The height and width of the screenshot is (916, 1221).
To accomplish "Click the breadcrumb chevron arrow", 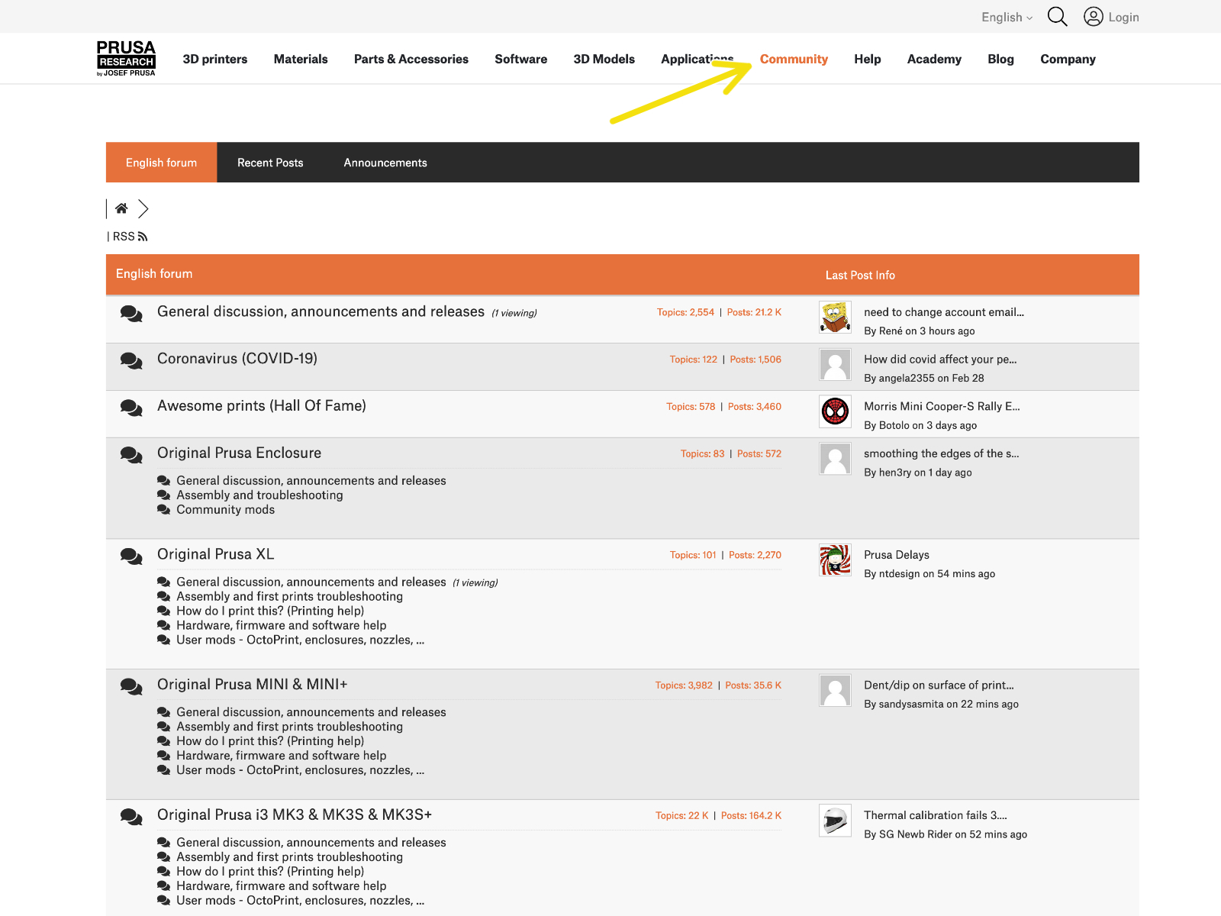I will (143, 208).
